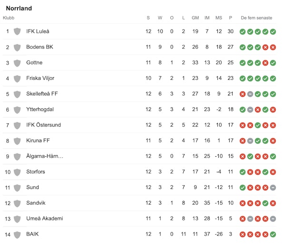The height and width of the screenshot is (245, 282).
Task: Click the BAIK shield crest icon
Action: [x=17, y=235]
